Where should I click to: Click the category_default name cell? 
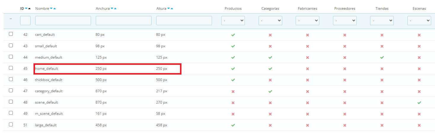pos(49,91)
